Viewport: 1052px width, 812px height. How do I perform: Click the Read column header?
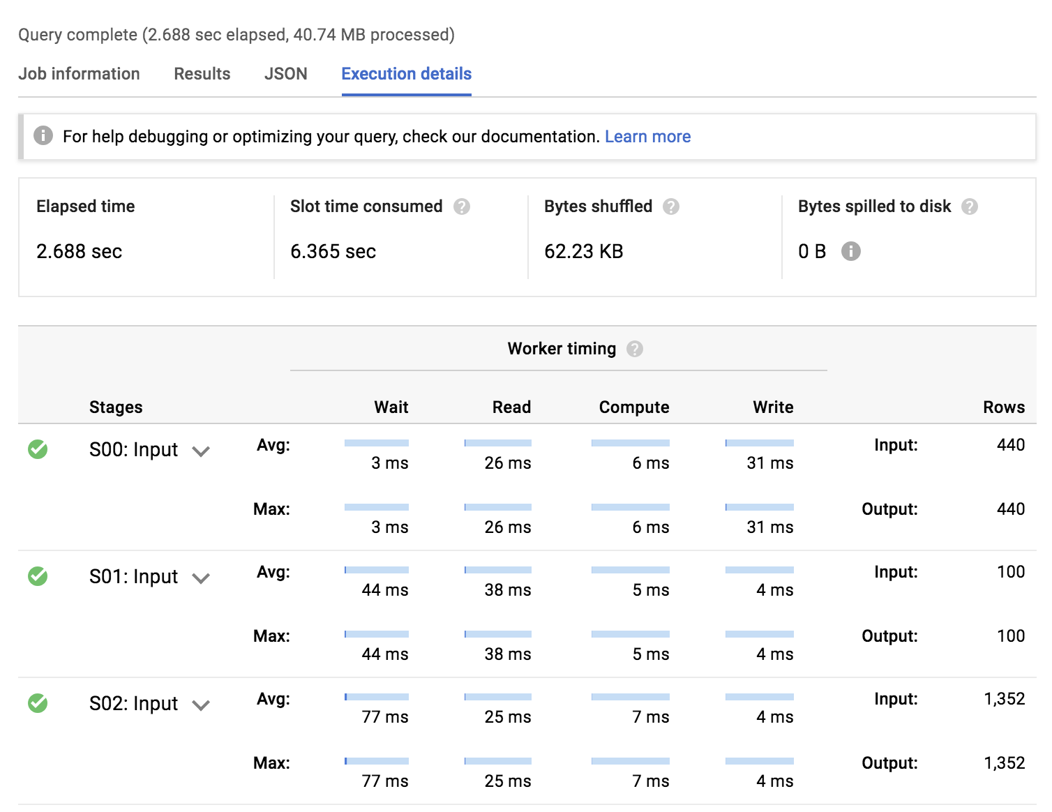pyautogui.click(x=512, y=407)
